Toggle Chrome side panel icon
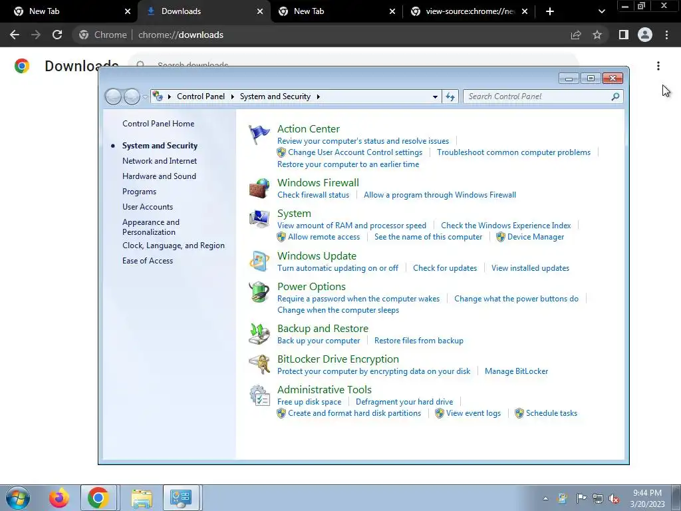 click(624, 35)
